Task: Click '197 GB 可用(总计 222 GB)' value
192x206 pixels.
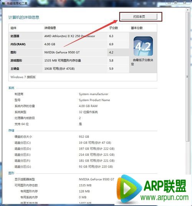Action: tap(97, 148)
